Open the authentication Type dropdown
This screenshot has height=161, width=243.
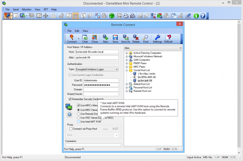[97, 69]
